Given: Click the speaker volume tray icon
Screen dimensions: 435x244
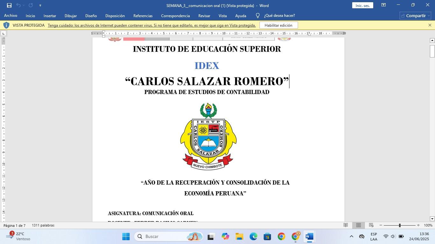Looking at the screenshot, I should (393, 236).
